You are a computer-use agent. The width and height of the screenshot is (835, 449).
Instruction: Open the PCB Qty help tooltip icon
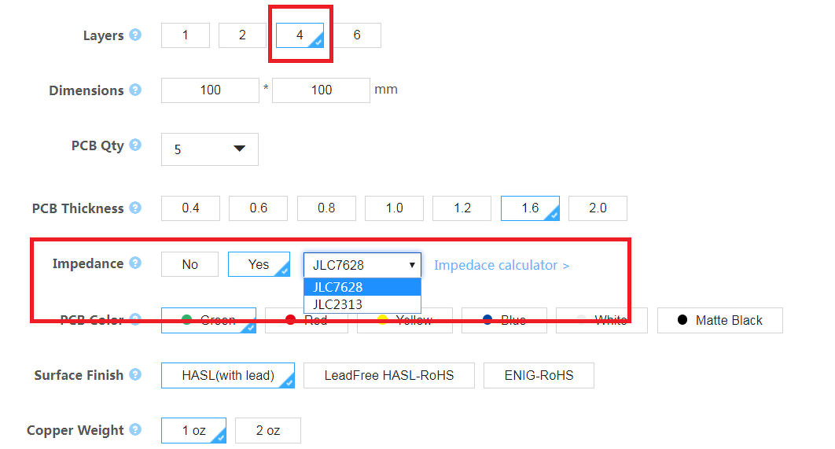click(x=135, y=145)
